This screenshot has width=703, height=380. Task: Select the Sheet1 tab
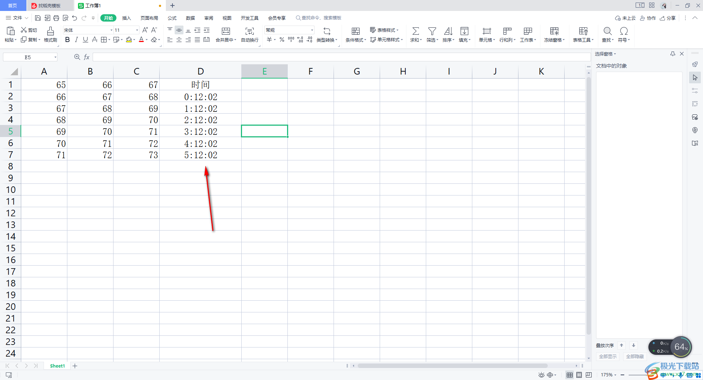tap(57, 366)
